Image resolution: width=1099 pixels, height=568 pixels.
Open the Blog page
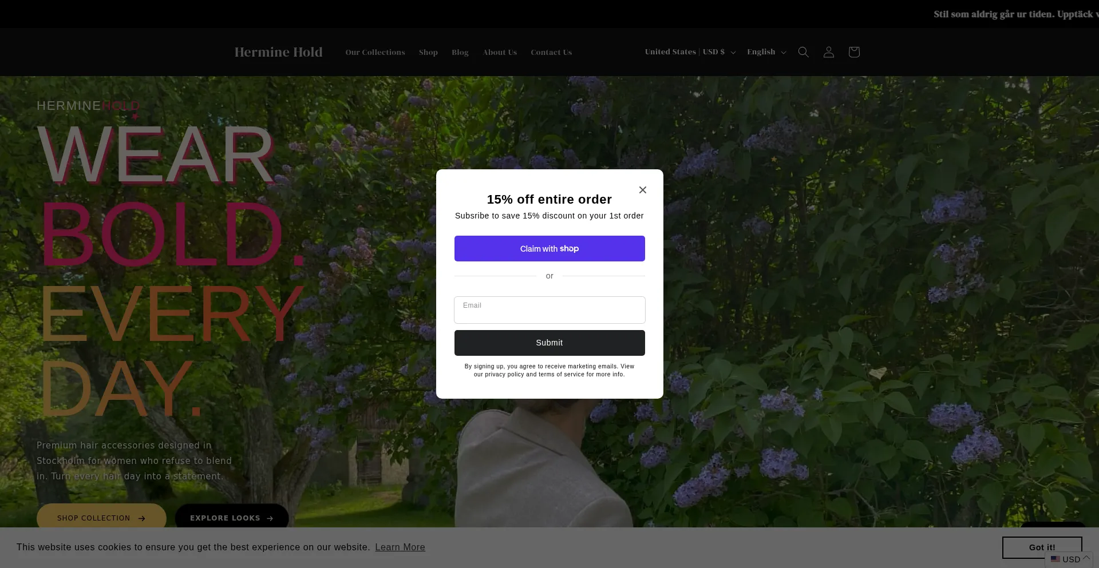[x=460, y=52]
